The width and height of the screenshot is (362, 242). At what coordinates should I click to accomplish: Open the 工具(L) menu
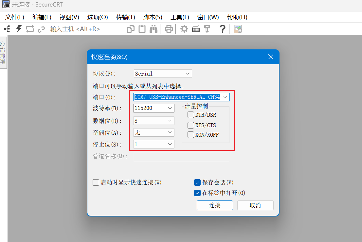[x=180, y=17]
